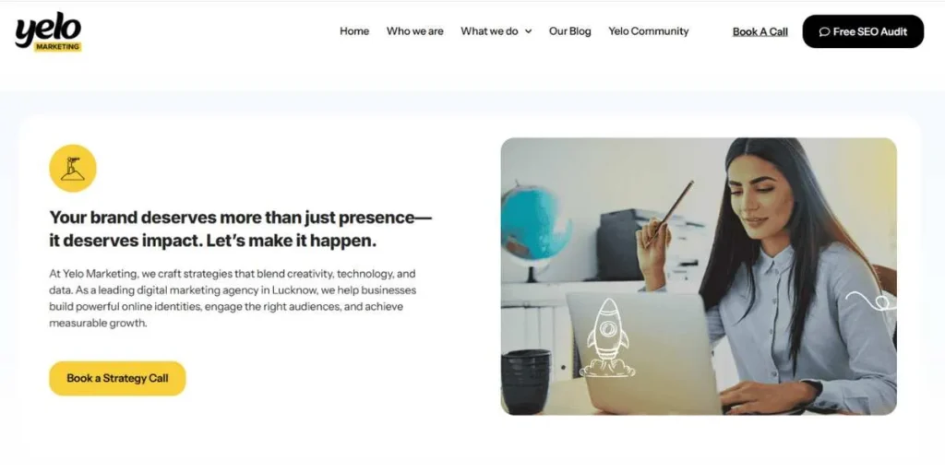
Task: Click the black coffee cup in photo
Action: point(525,381)
